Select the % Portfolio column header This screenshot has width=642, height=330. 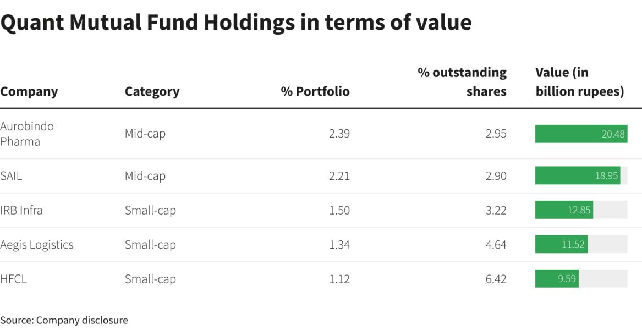pyautogui.click(x=315, y=91)
